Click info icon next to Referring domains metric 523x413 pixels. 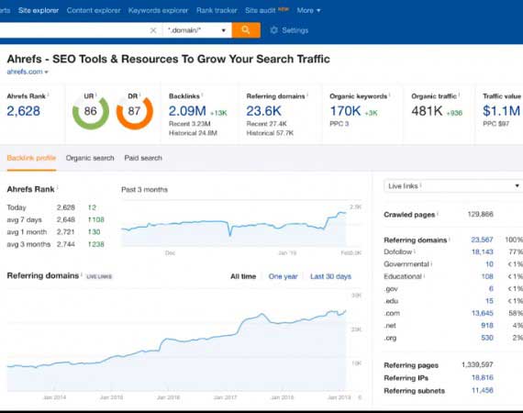pos(307,95)
